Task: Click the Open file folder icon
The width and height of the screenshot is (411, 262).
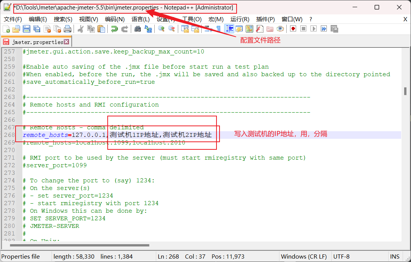Action: point(16,29)
